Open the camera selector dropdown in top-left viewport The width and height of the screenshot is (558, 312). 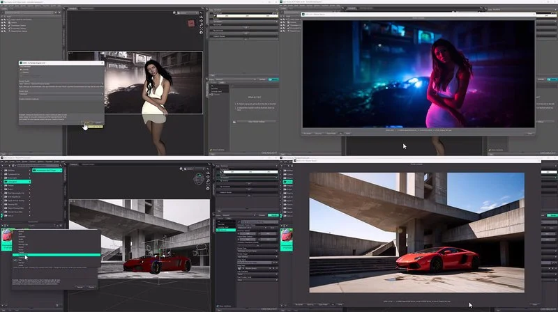(x=188, y=13)
